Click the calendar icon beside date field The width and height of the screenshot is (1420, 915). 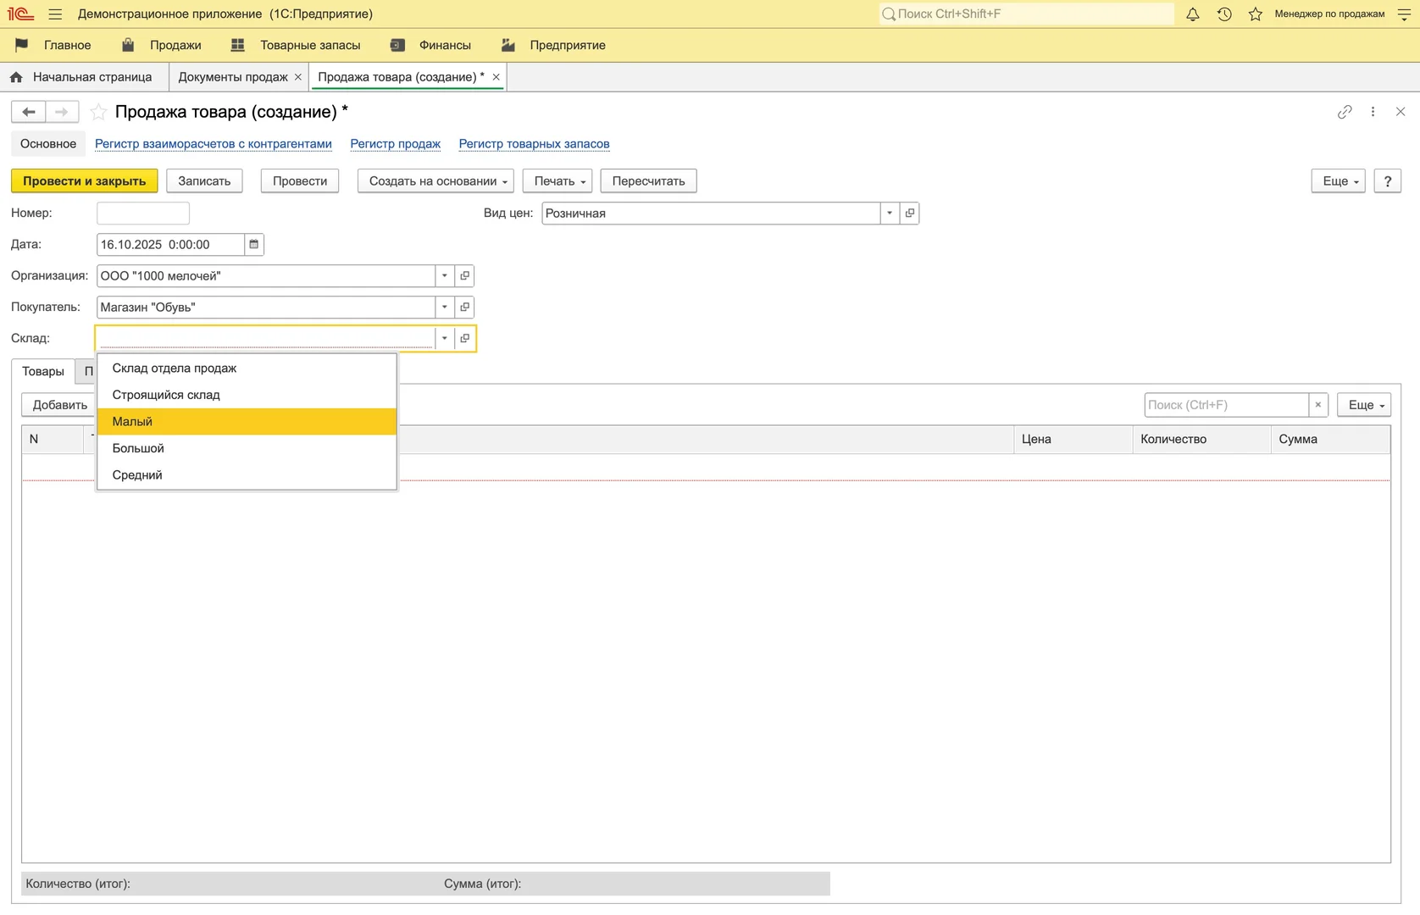253,245
